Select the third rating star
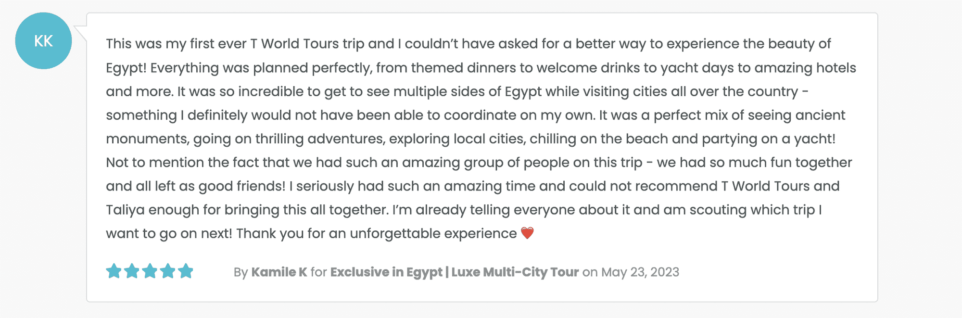This screenshot has height=318, width=962. (x=150, y=271)
